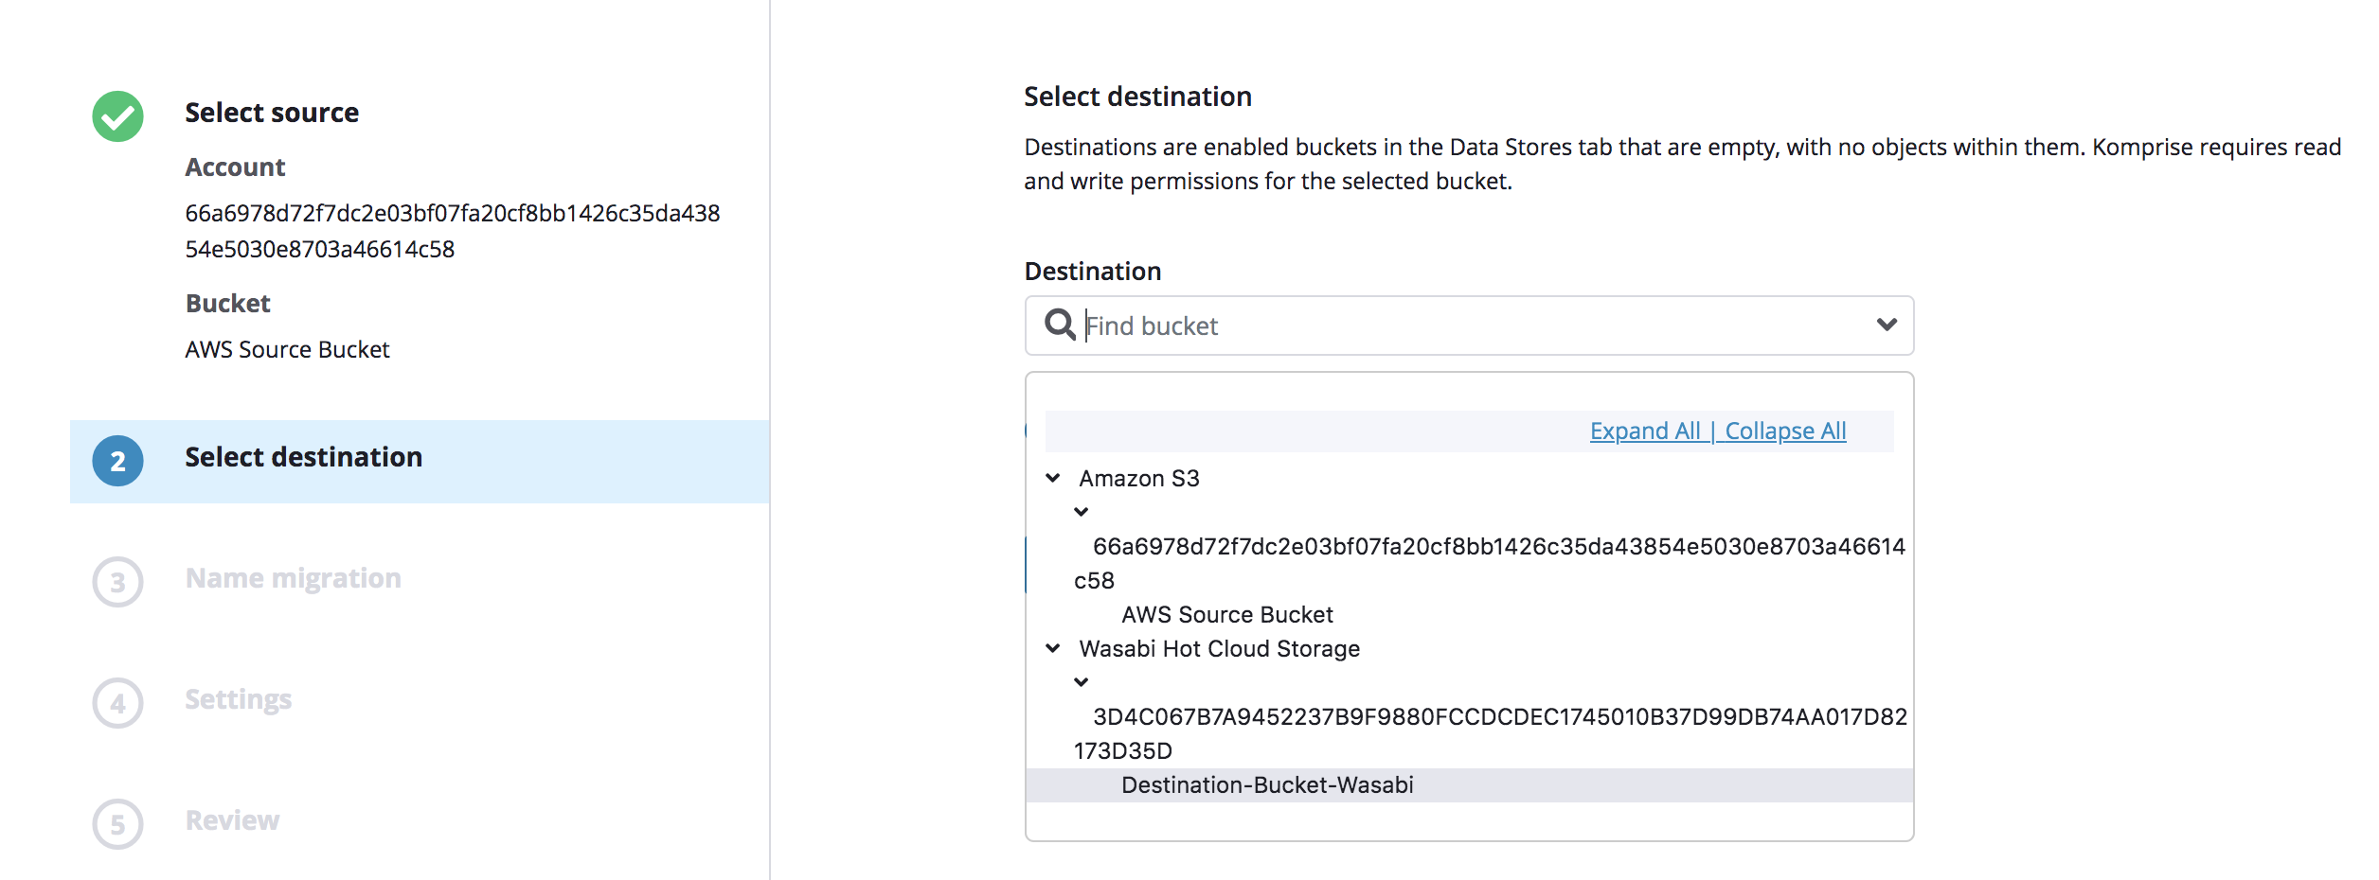
Task: Select AWS Source Bucket in destination tree
Action: coord(1226,614)
